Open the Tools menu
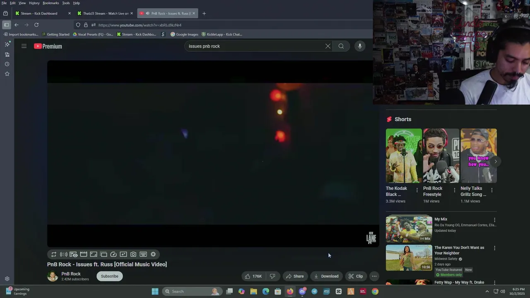530x298 pixels. point(66,3)
